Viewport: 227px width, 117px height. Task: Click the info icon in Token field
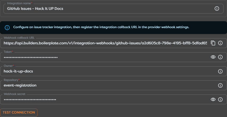tap(220, 57)
